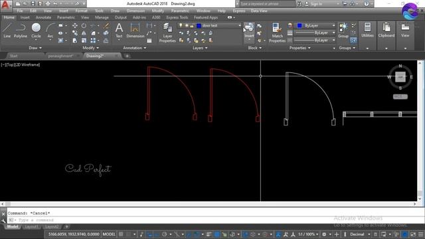The image size is (425, 239).
Task: Switch to the Manage ribbon tab
Action: click(102, 17)
